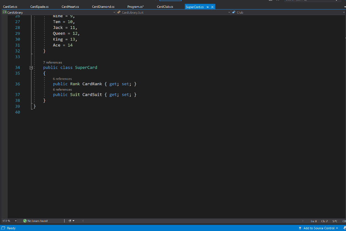
Task: Click Add to Source Control
Action: click(x=319, y=228)
